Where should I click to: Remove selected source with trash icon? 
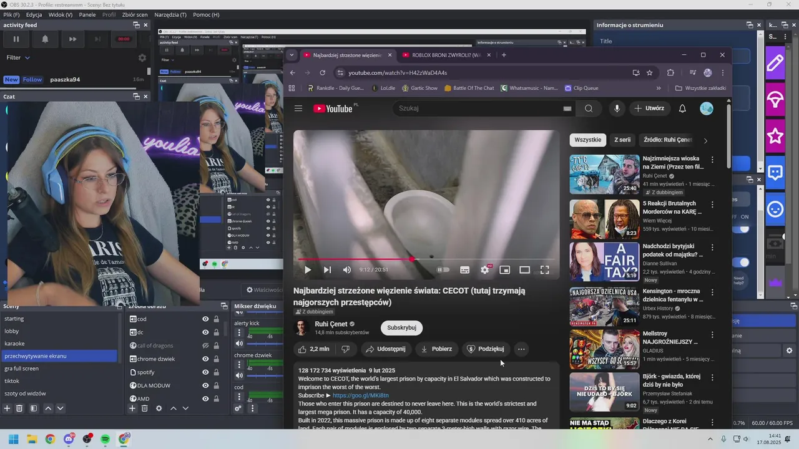pyautogui.click(x=144, y=408)
